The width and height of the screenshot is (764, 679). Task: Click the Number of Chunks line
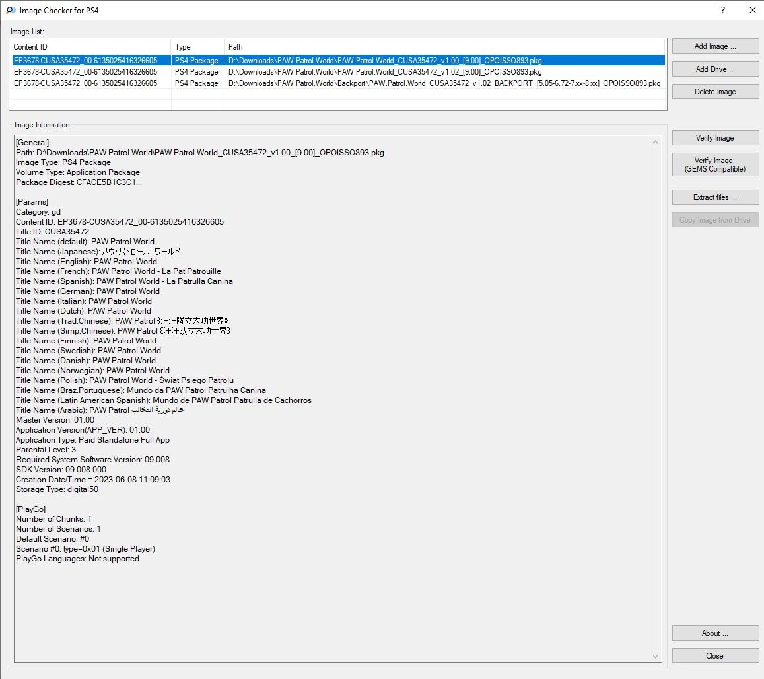(53, 519)
